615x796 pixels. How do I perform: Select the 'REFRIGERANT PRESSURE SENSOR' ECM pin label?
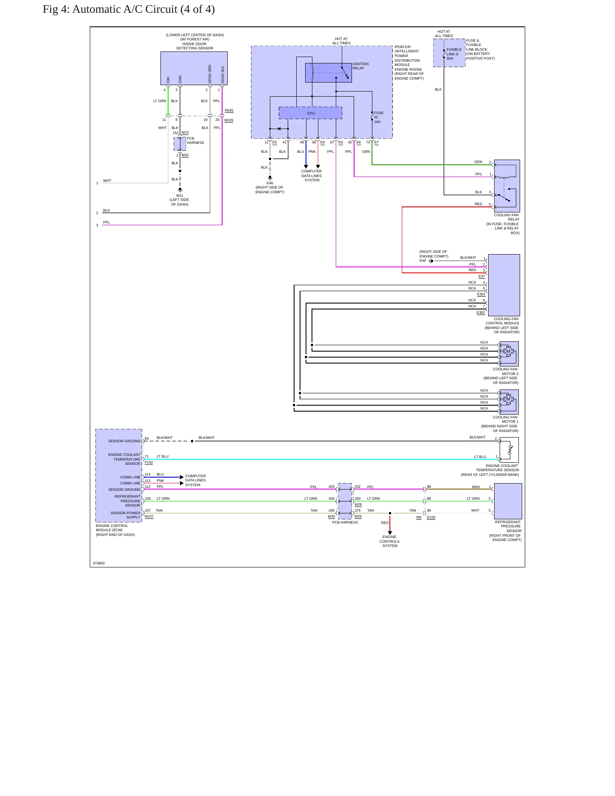click(127, 501)
